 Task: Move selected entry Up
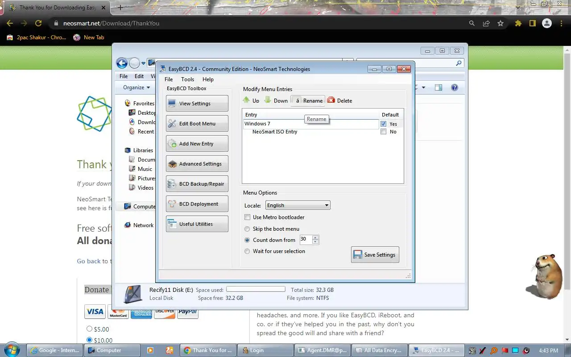[251, 100]
